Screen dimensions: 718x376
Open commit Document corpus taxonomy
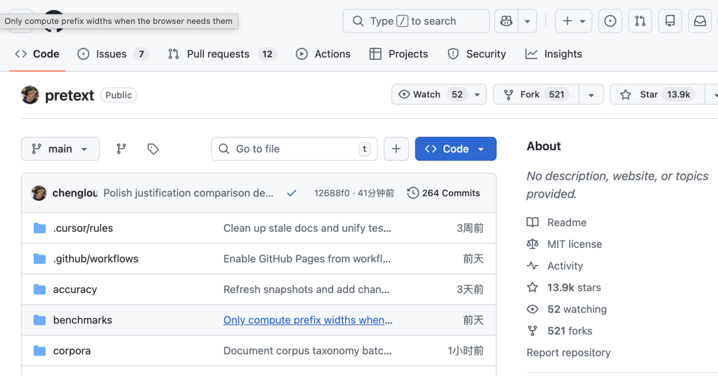click(x=307, y=350)
